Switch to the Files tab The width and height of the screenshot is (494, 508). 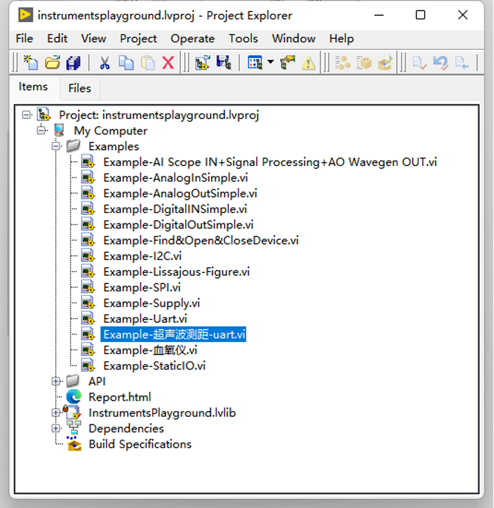pos(80,88)
